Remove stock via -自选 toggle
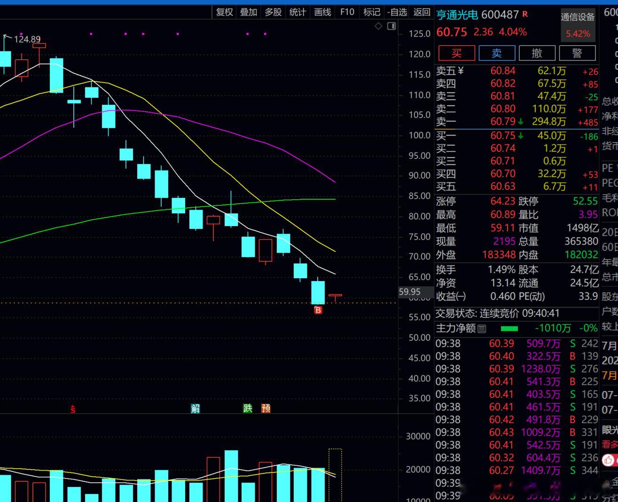The width and height of the screenshot is (618, 502). [x=397, y=12]
